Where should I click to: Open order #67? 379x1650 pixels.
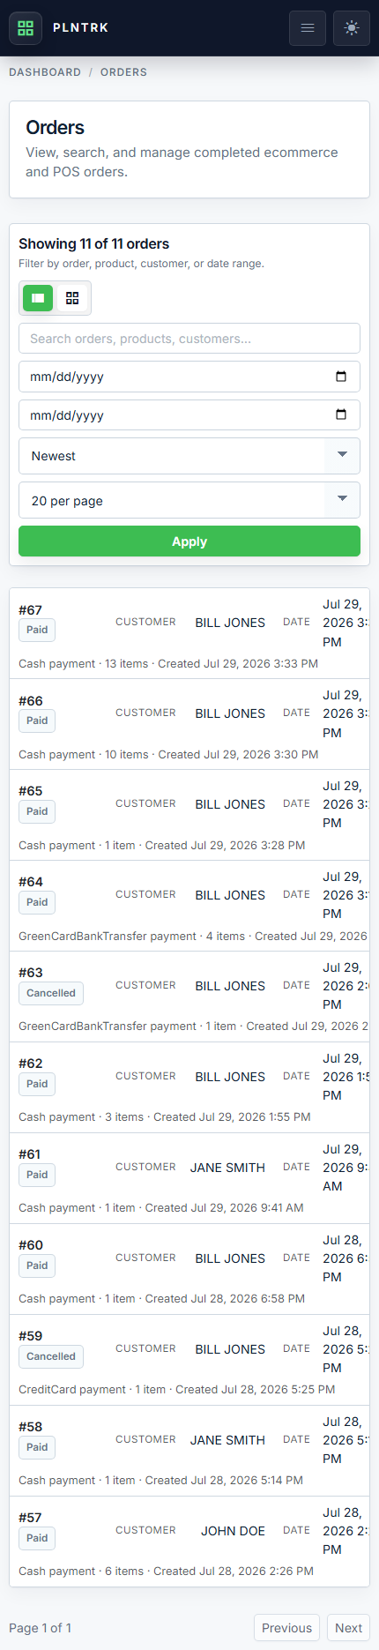[189, 633]
